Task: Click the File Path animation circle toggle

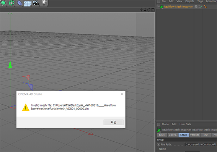Action: pyautogui.click(x=158, y=145)
